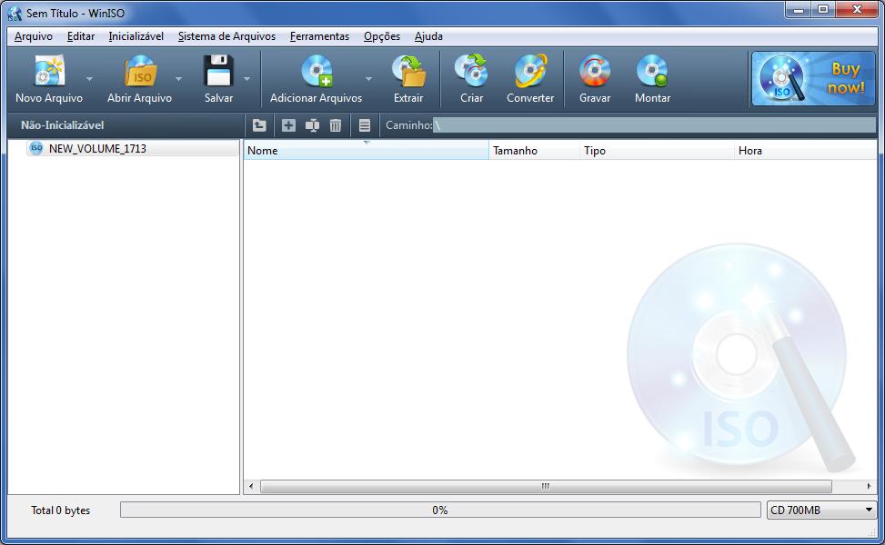This screenshot has height=545, width=885.
Task: Open the Ferramentas menu
Action: 319,36
